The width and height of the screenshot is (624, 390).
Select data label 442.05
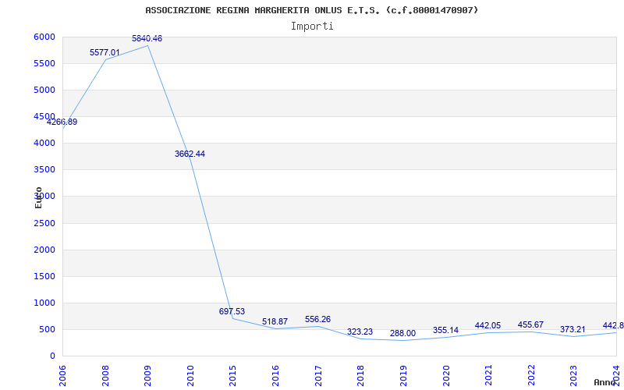coord(488,326)
